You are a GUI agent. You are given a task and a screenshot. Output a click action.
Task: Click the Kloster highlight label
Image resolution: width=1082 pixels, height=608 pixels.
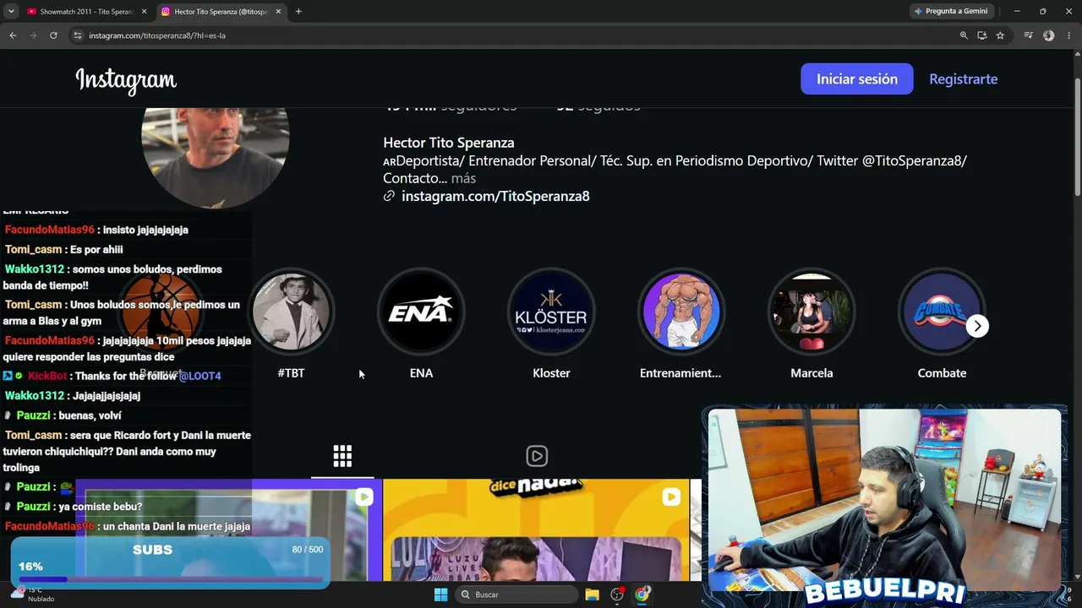[551, 373]
